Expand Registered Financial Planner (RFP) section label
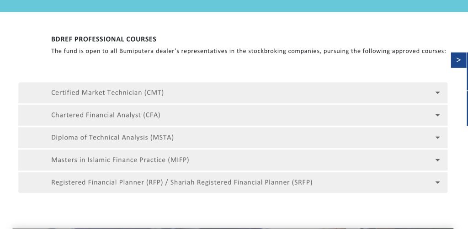468x229 pixels. point(107,182)
